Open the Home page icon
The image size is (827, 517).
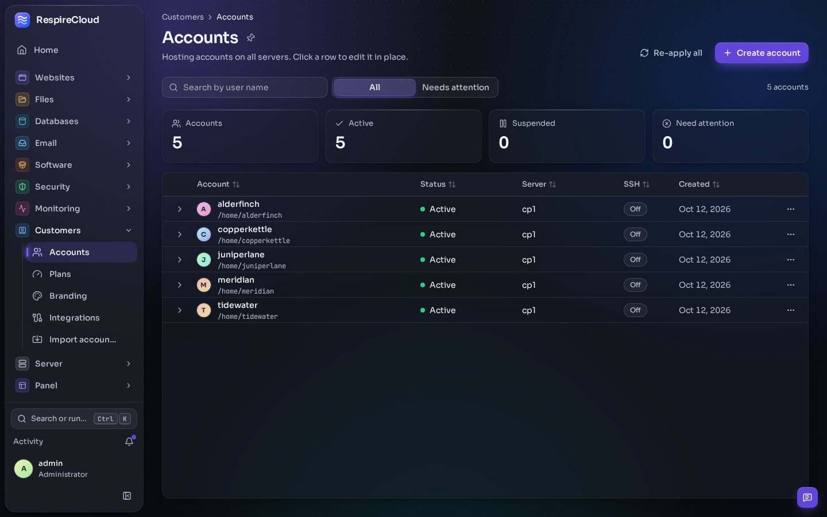pos(22,50)
